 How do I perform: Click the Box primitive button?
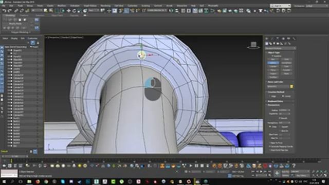(273, 60)
